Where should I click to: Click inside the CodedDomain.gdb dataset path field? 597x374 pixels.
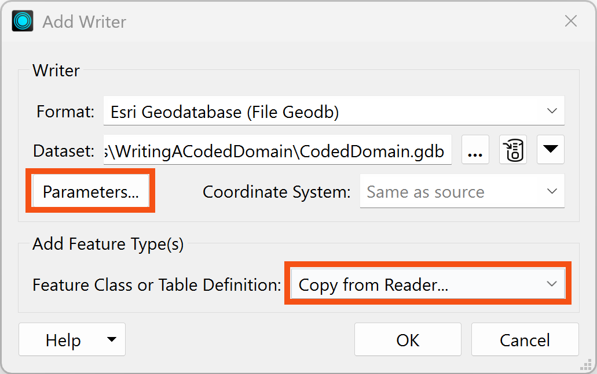[x=278, y=150]
